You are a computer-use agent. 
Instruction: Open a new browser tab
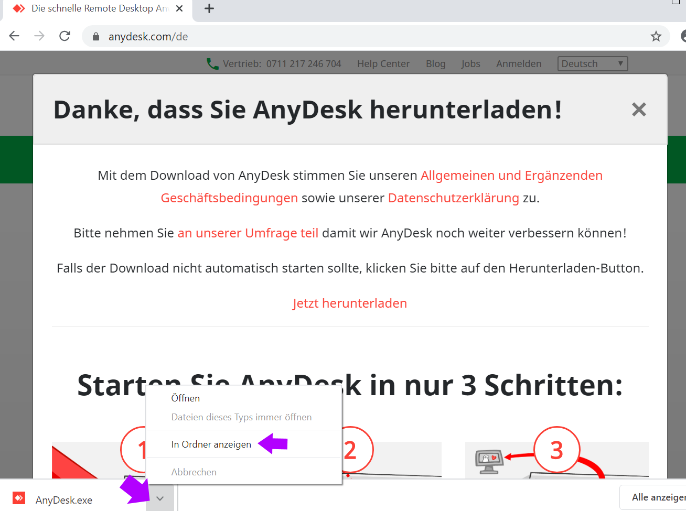pos(209,8)
